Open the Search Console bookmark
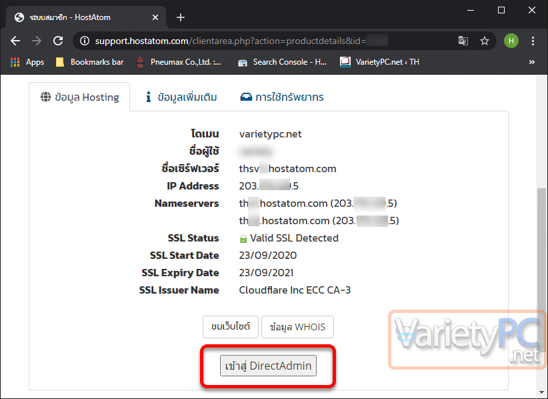548x399 pixels. click(x=282, y=62)
